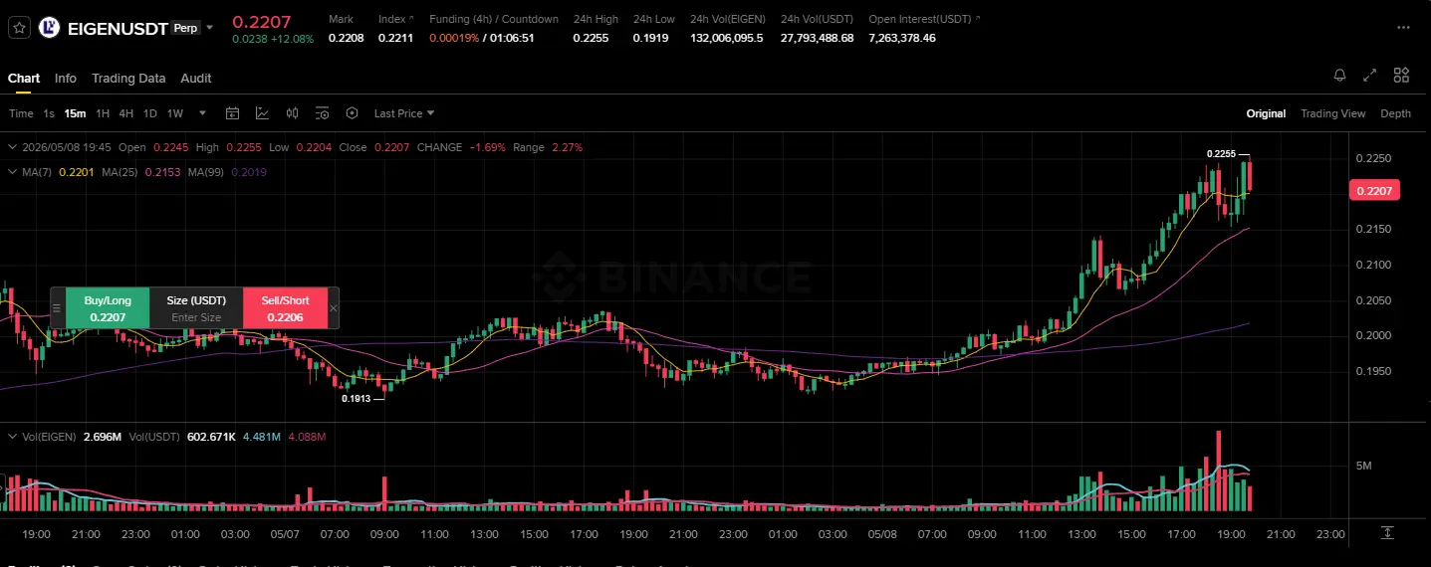Expand the chart to fullscreen
Screen dimensions: 1431x567
1369,75
